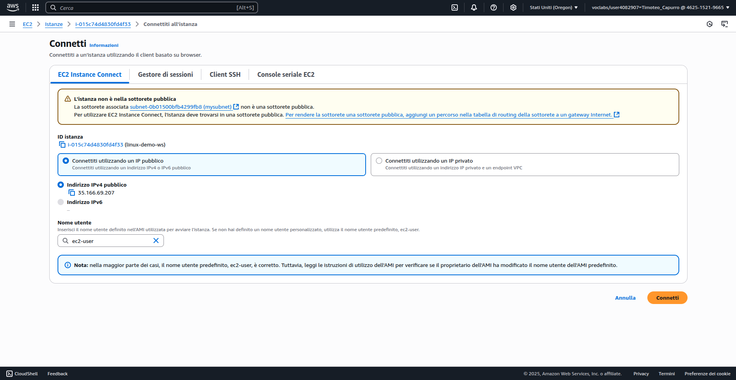Screen dimensions: 736x380
Task: Click the info circle icon in the Nota box
Action: [x=68, y=265]
